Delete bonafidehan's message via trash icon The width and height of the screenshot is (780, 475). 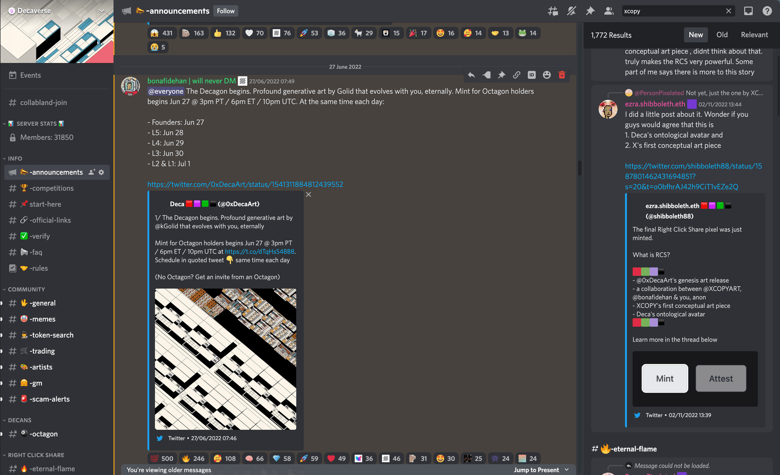tap(562, 75)
